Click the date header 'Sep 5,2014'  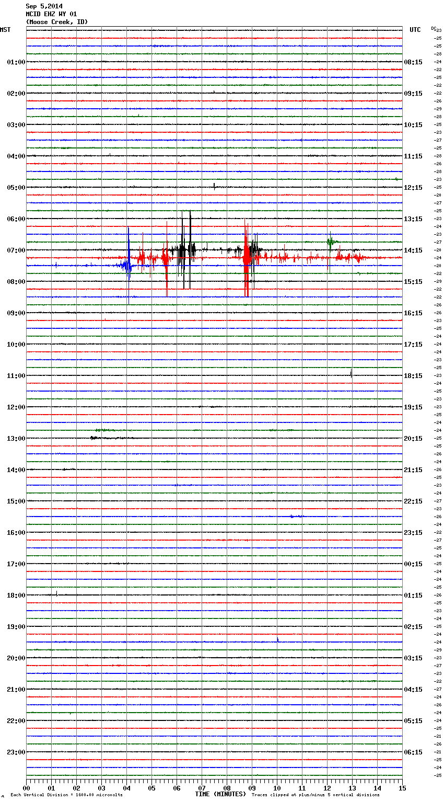[44, 6]
